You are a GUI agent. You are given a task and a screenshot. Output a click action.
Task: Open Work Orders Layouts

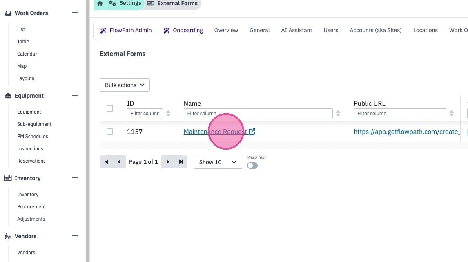(x=25, y=78)
